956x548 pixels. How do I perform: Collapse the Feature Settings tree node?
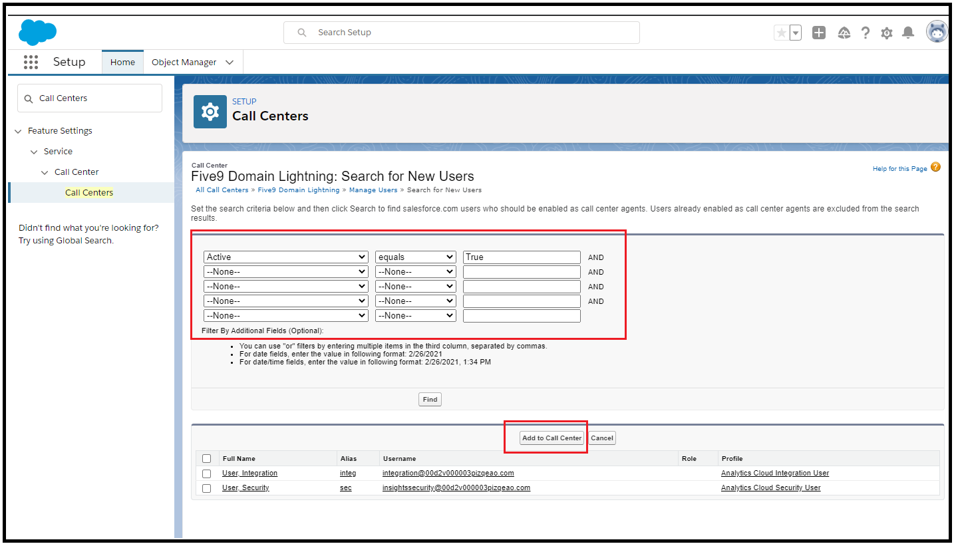pyautogui.click(x=18, y=132)
